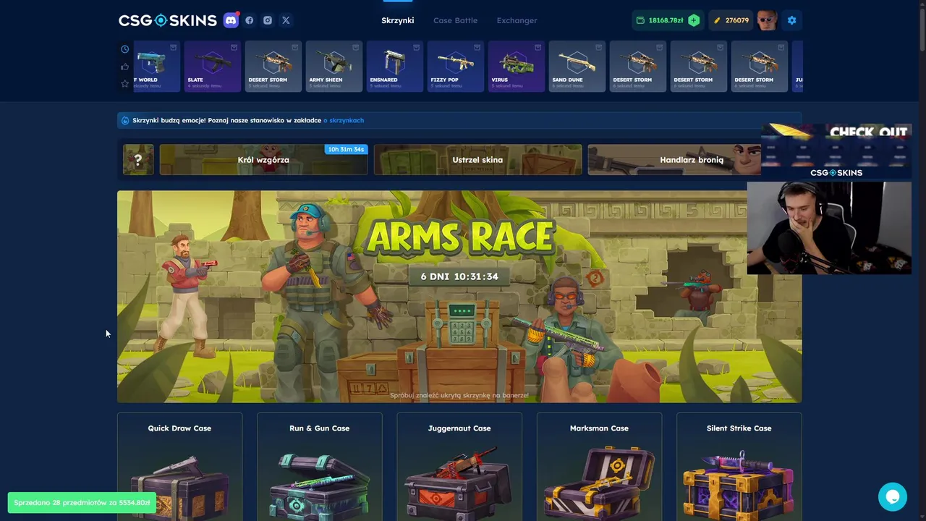Click the case icon on ARMY SHEEN drop
926x521 pixels.
tap(355, 47)
